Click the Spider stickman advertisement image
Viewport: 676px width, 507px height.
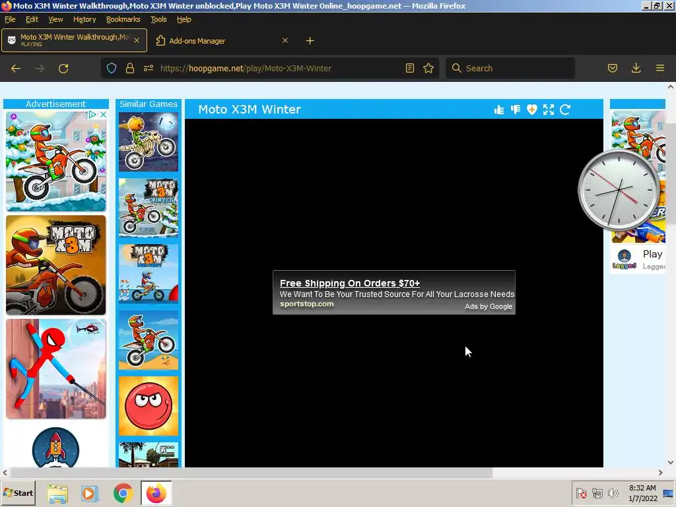(x=55, y=369)
